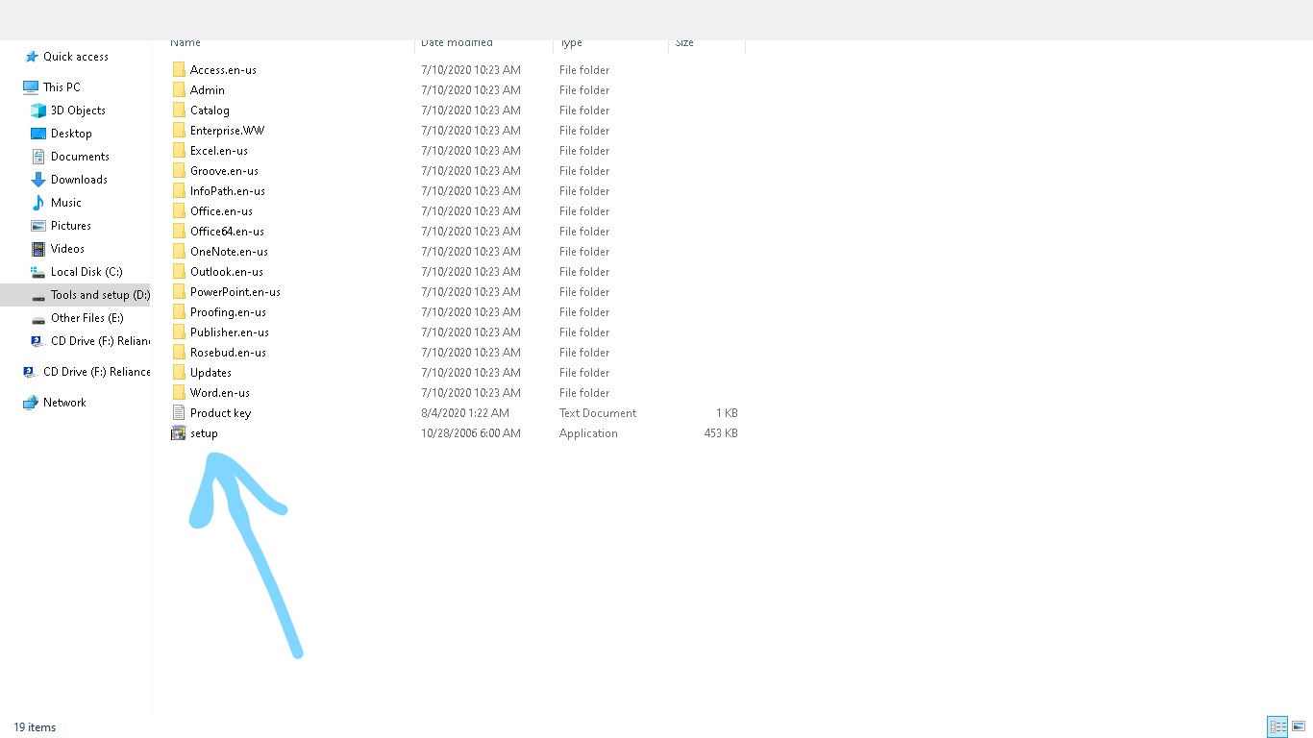Select the Product key text document icon
1313x738 pixels.
coord(178,413)
